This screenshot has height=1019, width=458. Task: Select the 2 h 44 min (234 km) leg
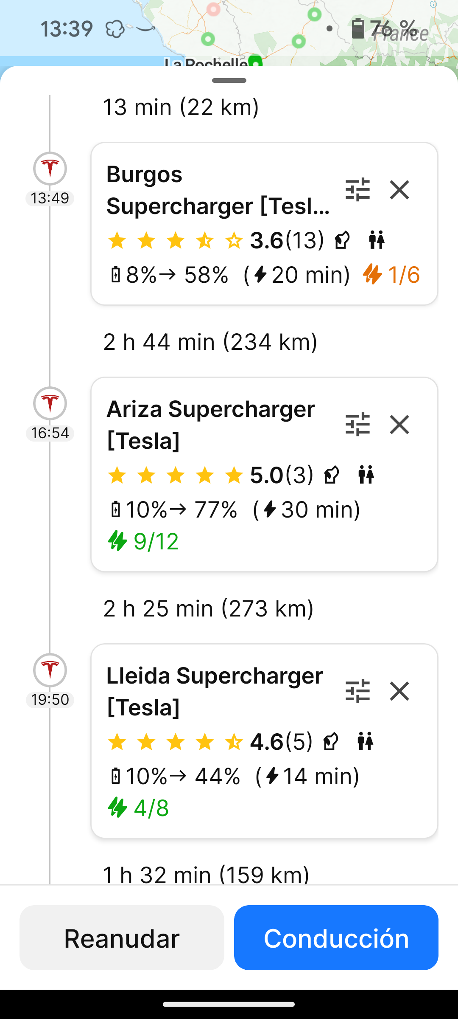210,342
